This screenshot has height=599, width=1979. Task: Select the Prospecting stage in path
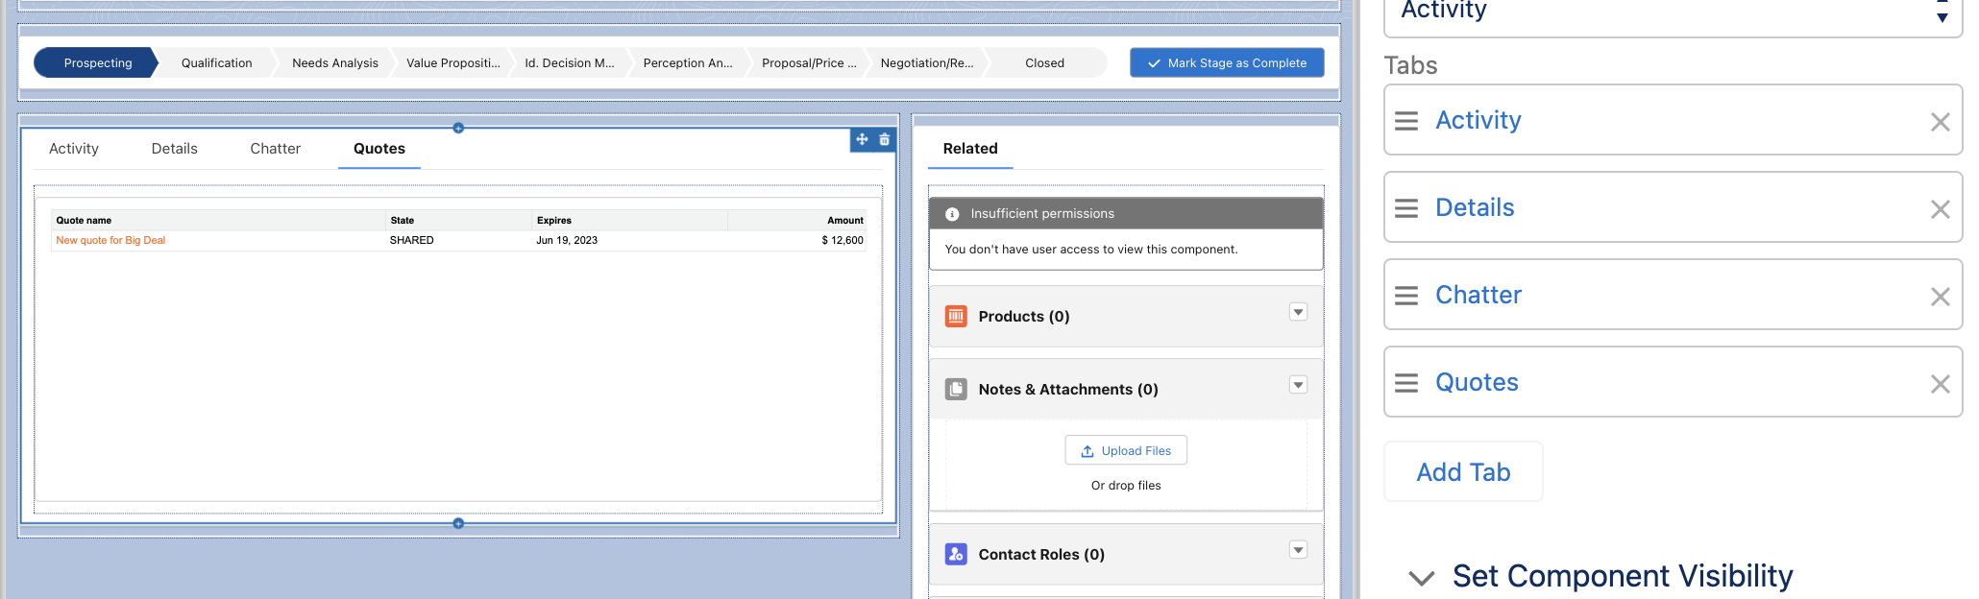point(98,63)
